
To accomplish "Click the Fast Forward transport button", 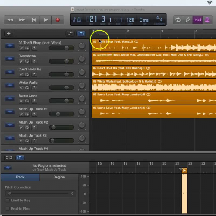I will tap(22, 20).
